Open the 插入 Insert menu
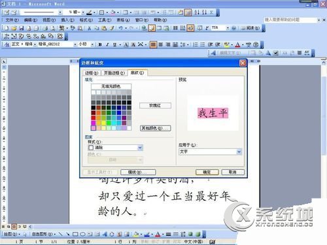This screenshot has height=245, width=327. coord(67,20)
